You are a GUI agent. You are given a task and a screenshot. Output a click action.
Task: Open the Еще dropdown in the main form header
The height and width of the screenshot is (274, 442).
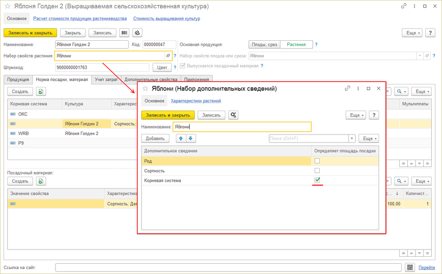pos(412,33)
